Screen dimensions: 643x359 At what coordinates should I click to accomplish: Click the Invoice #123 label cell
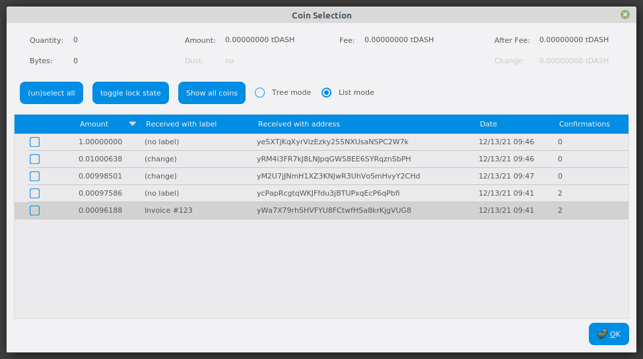click(x=168, y=210)
